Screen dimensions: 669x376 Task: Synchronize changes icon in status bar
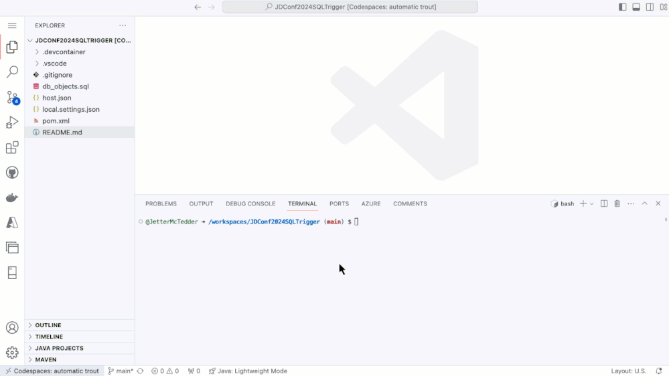[x=141, y=371]
